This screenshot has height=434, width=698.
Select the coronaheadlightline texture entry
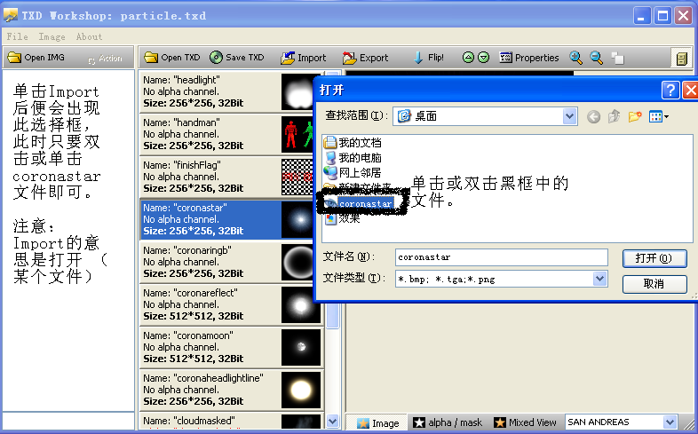click(230, 391)
